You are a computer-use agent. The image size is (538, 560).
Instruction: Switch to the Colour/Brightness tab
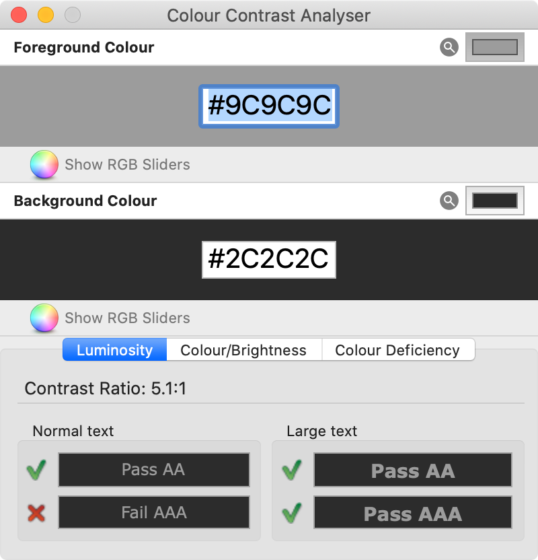243,349
